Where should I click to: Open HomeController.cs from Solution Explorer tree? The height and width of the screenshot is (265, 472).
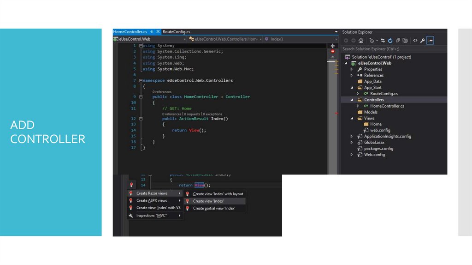[x=387, y=106]
